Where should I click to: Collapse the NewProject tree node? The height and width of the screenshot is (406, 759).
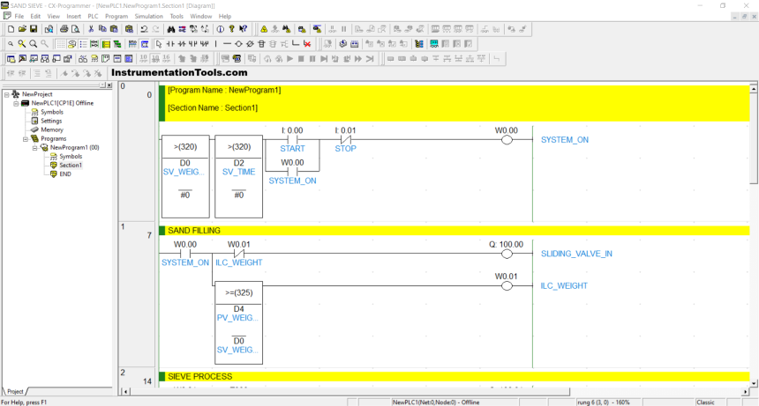(7, 94)
